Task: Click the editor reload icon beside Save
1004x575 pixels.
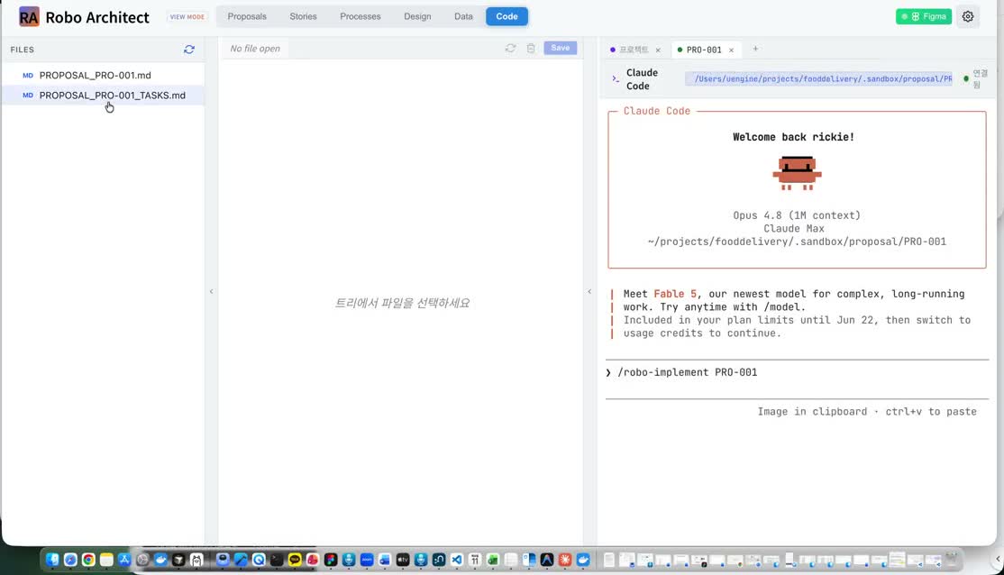Action: pyautogui.click(x=510, y=48)
